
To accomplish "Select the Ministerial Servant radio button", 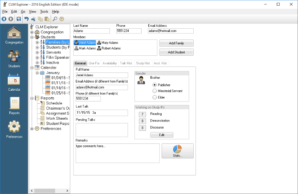I will (x=155, y=91).
